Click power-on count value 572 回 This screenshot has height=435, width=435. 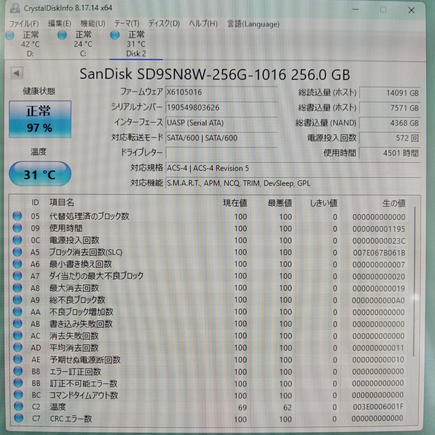coord(390,138)
